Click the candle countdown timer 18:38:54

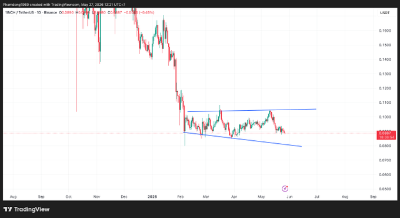pos(386,137)
